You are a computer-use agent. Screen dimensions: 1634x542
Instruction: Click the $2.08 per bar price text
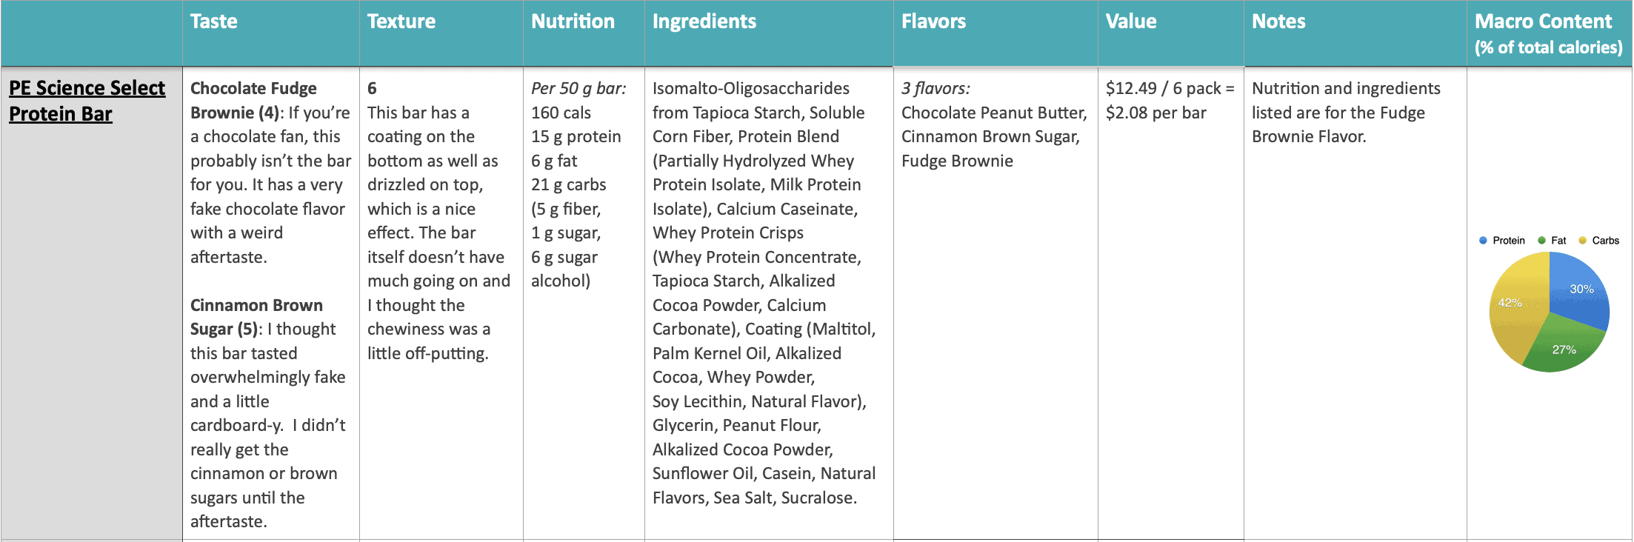(x=1156, y=113)
